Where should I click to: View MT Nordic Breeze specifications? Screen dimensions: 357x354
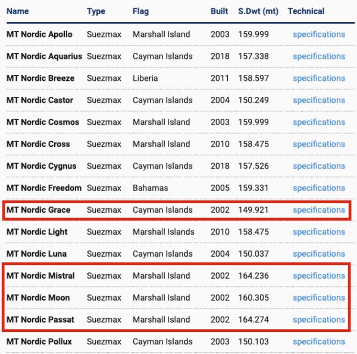[x=318, y=78]
